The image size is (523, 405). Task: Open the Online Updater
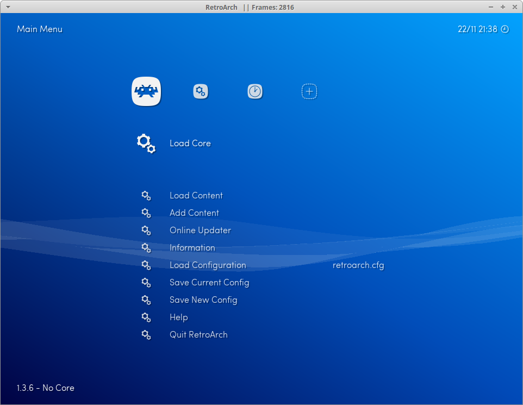tap(200, 230)
